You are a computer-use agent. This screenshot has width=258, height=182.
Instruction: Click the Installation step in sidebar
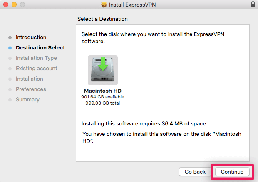(30, 79)
